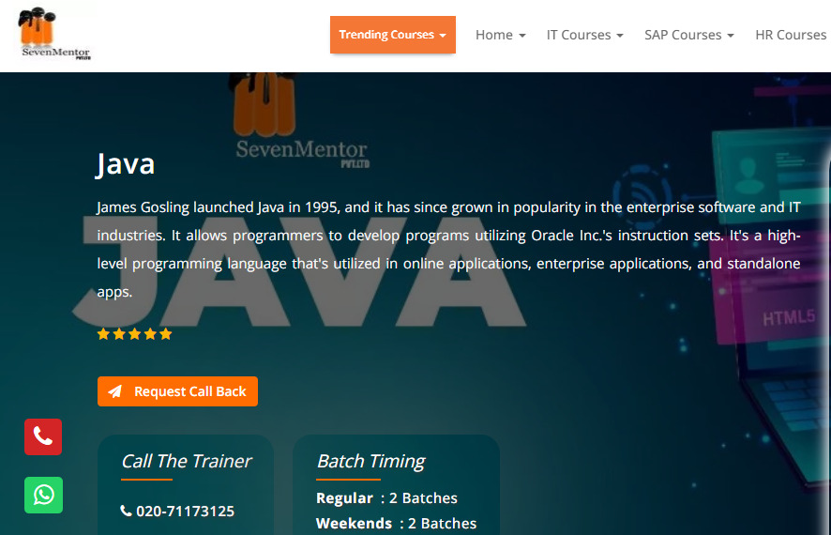Click the trainer phone number 020-71173125

(x=185, y=512)
